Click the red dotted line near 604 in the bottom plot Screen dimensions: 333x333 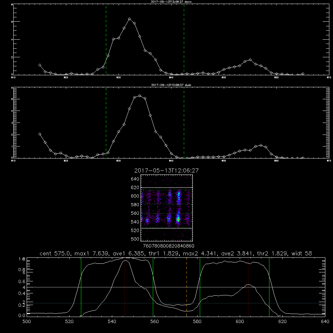248,287
